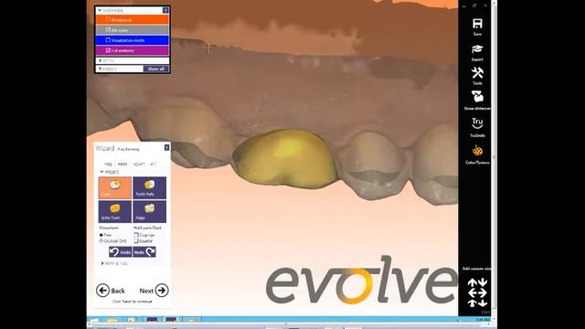Toggle the Antagonists checkbox
Screen dimensions: 585x329
pyautogui.click(x=108, y=20)
